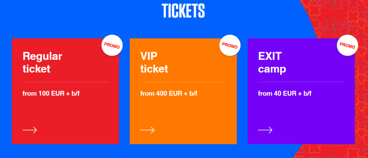Click the divider line under VIP ticket
The height and width of the screenshot is (158, 368).
tap(183, 82)
